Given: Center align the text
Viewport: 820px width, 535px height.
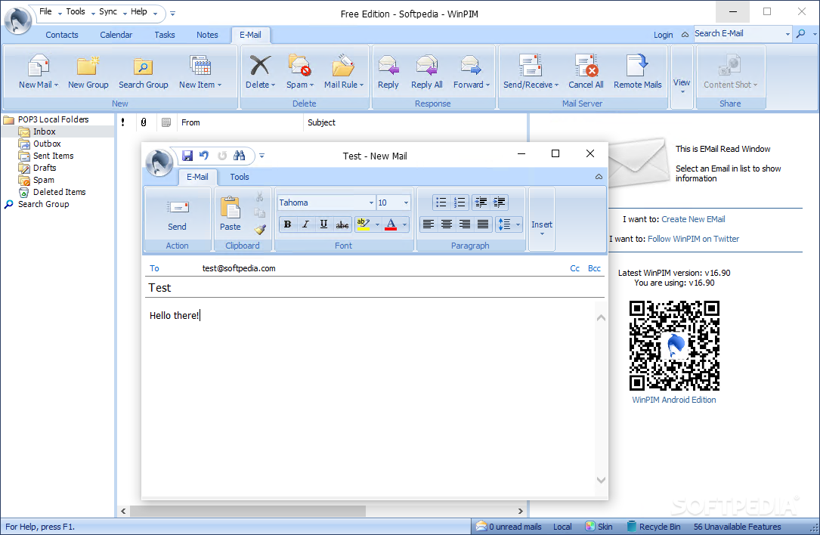Looking at the screenshot, I should pos(447,224).
